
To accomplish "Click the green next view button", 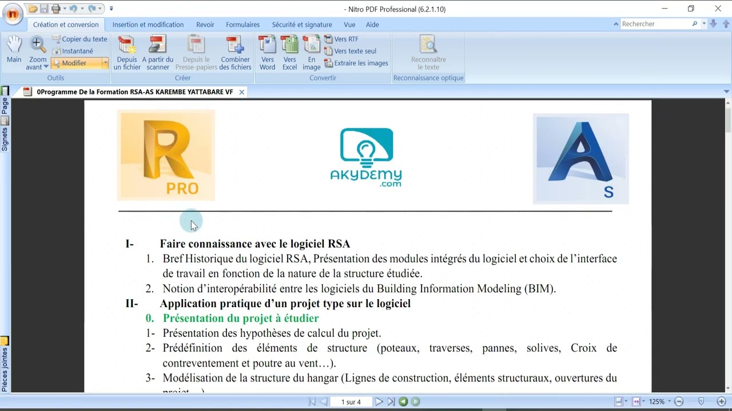I will coord(416,402).
